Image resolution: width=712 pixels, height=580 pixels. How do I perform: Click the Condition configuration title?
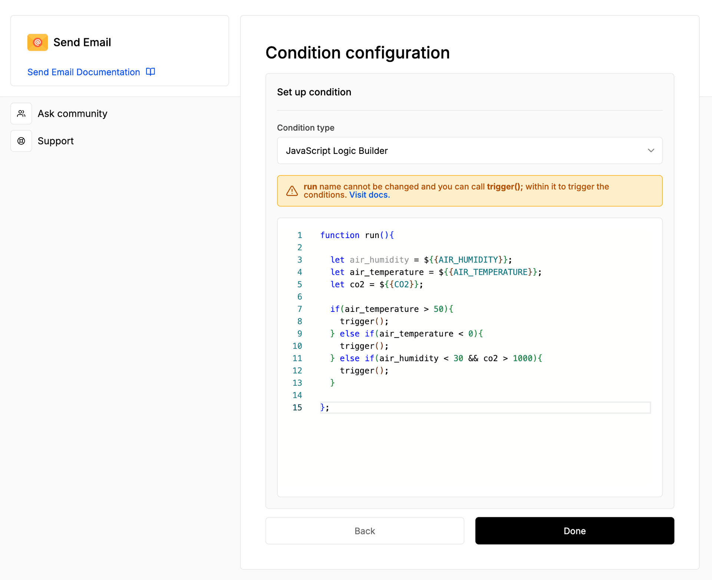(x=357, y=53)
